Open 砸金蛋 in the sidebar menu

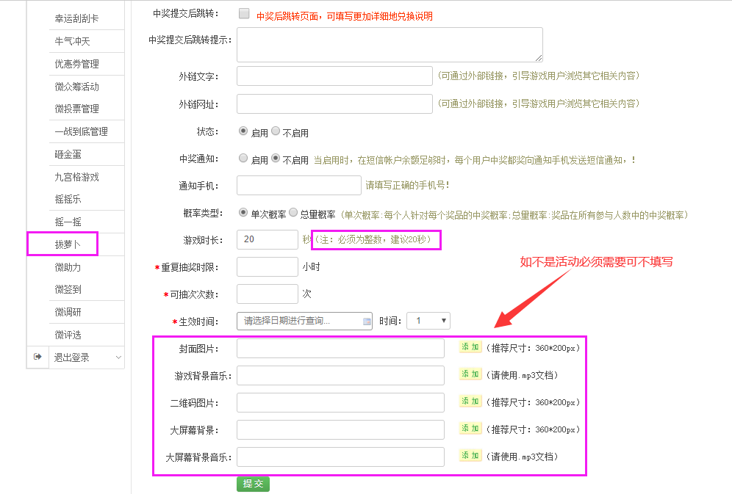(x=67, y=154)
